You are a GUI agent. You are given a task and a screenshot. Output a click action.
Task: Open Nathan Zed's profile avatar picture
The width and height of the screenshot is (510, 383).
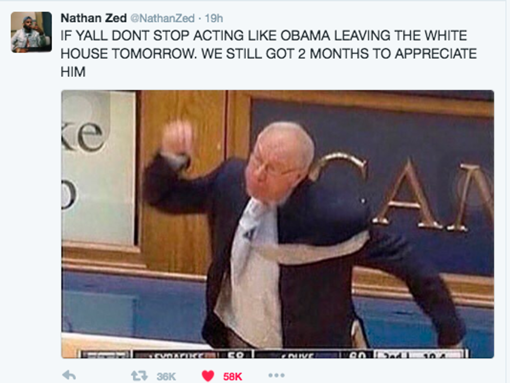tap(31, 32)
